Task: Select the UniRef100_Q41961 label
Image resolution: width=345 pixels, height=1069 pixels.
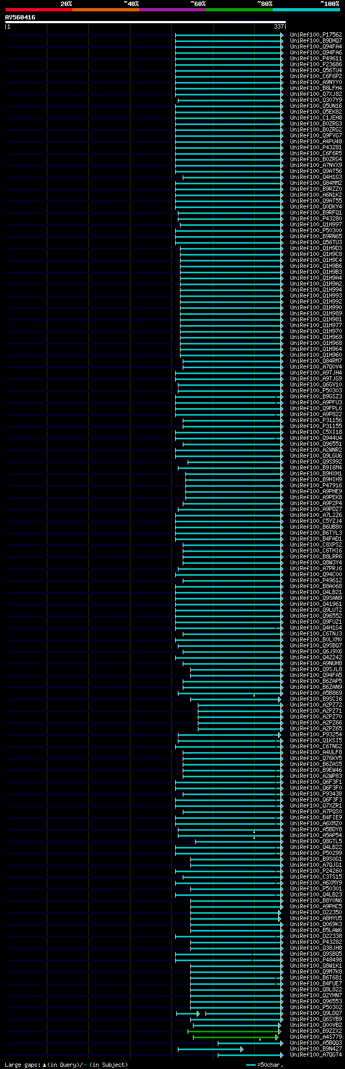Action: (x=316, y=604)
